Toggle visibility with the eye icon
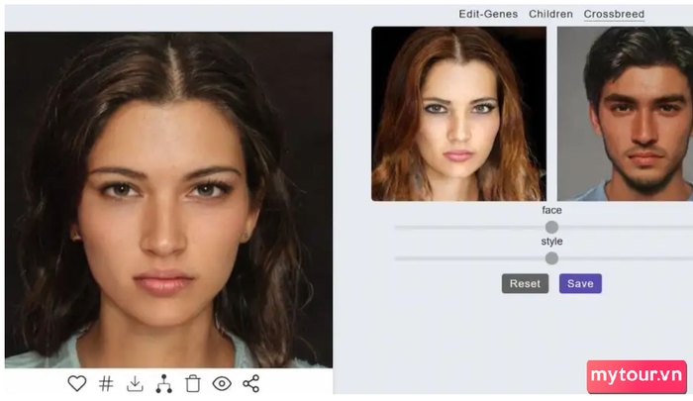The height and width of the screenshot is (401, 693). pyautogui.click(x=222, y=383)
